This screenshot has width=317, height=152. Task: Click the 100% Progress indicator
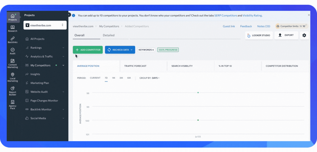pos(168,50)
